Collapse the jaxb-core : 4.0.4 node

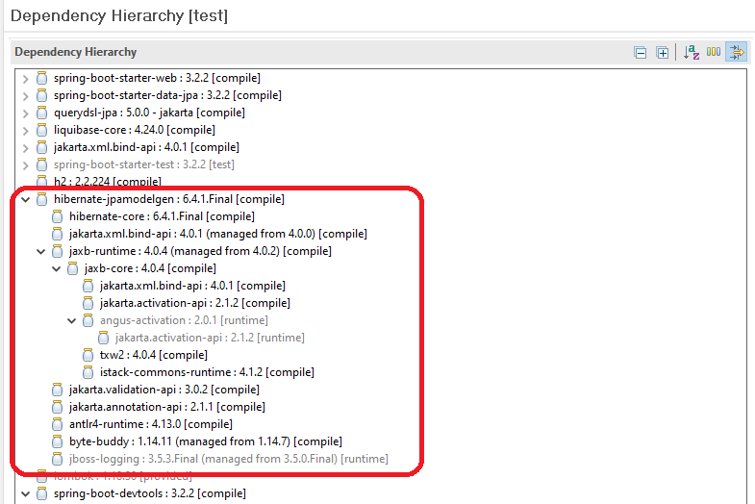pyautogui.click(x=57, y=268)
